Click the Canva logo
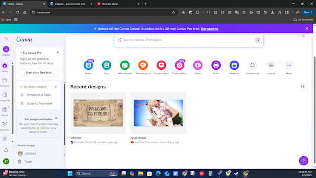The height and width of the screenshot is (178, 316). [x=24, y=40]
